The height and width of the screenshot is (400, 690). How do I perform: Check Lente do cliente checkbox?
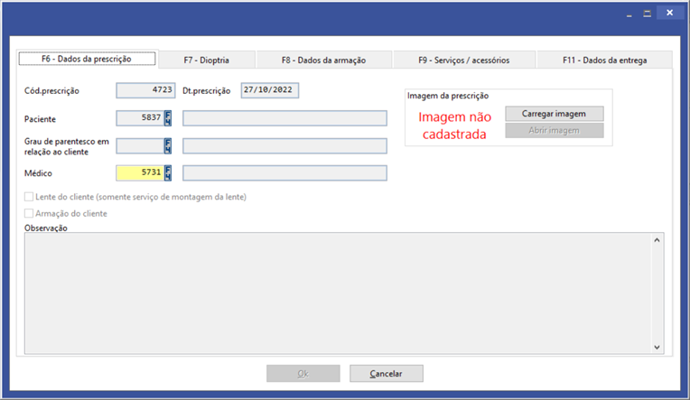pyautogui.click(x=30, y=197)
